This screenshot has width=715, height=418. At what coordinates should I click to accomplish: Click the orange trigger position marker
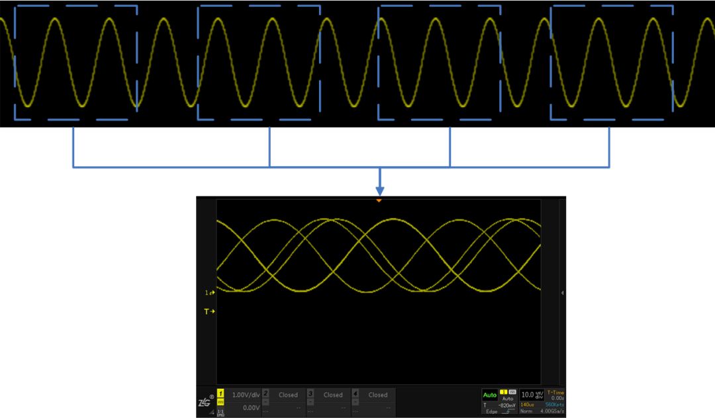tap(379, 199)
